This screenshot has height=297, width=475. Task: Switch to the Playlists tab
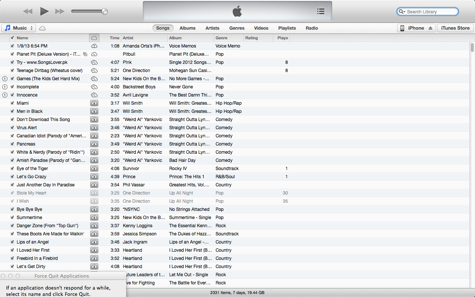[x=287, y=28]
